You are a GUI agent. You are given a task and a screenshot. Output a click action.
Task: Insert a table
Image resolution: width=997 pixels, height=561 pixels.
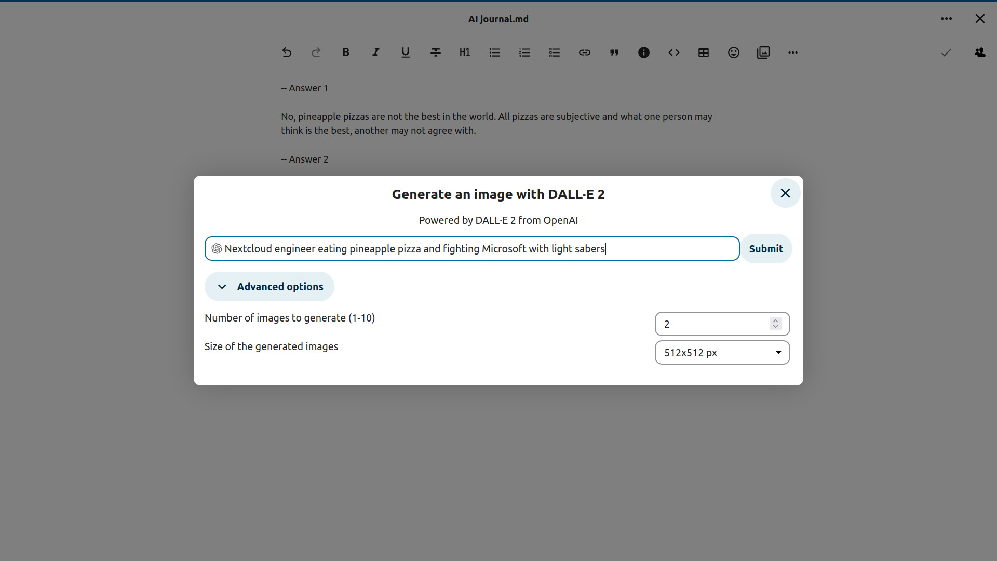click(704, 52)
